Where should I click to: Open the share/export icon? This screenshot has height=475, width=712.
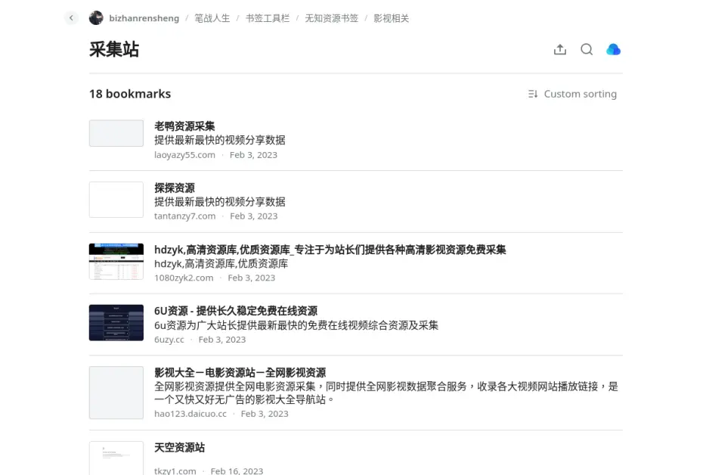point(560,50)
